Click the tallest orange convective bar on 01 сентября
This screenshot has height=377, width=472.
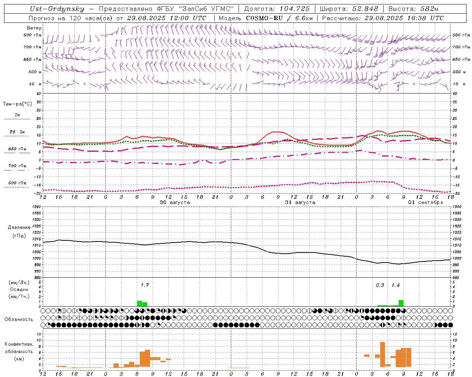click(x=382, y=354)
